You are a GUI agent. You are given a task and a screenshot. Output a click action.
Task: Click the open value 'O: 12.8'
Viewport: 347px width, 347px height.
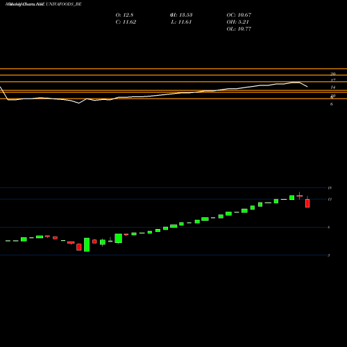pos(124,15)
